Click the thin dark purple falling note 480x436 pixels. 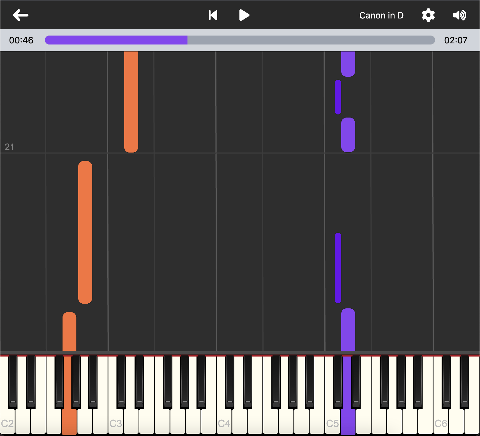pyautogui.click(x=338, y=268)
